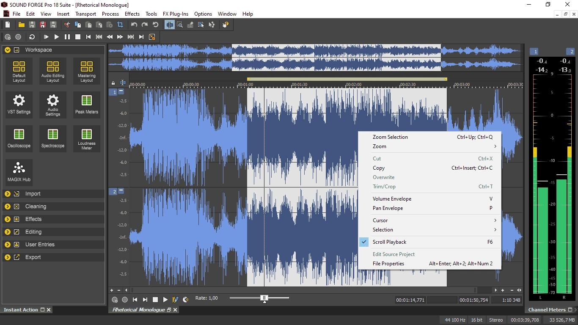Expand the Effects section in Instant Action
The height and width of the screenshot is (325, 578).
click(7, 219)
